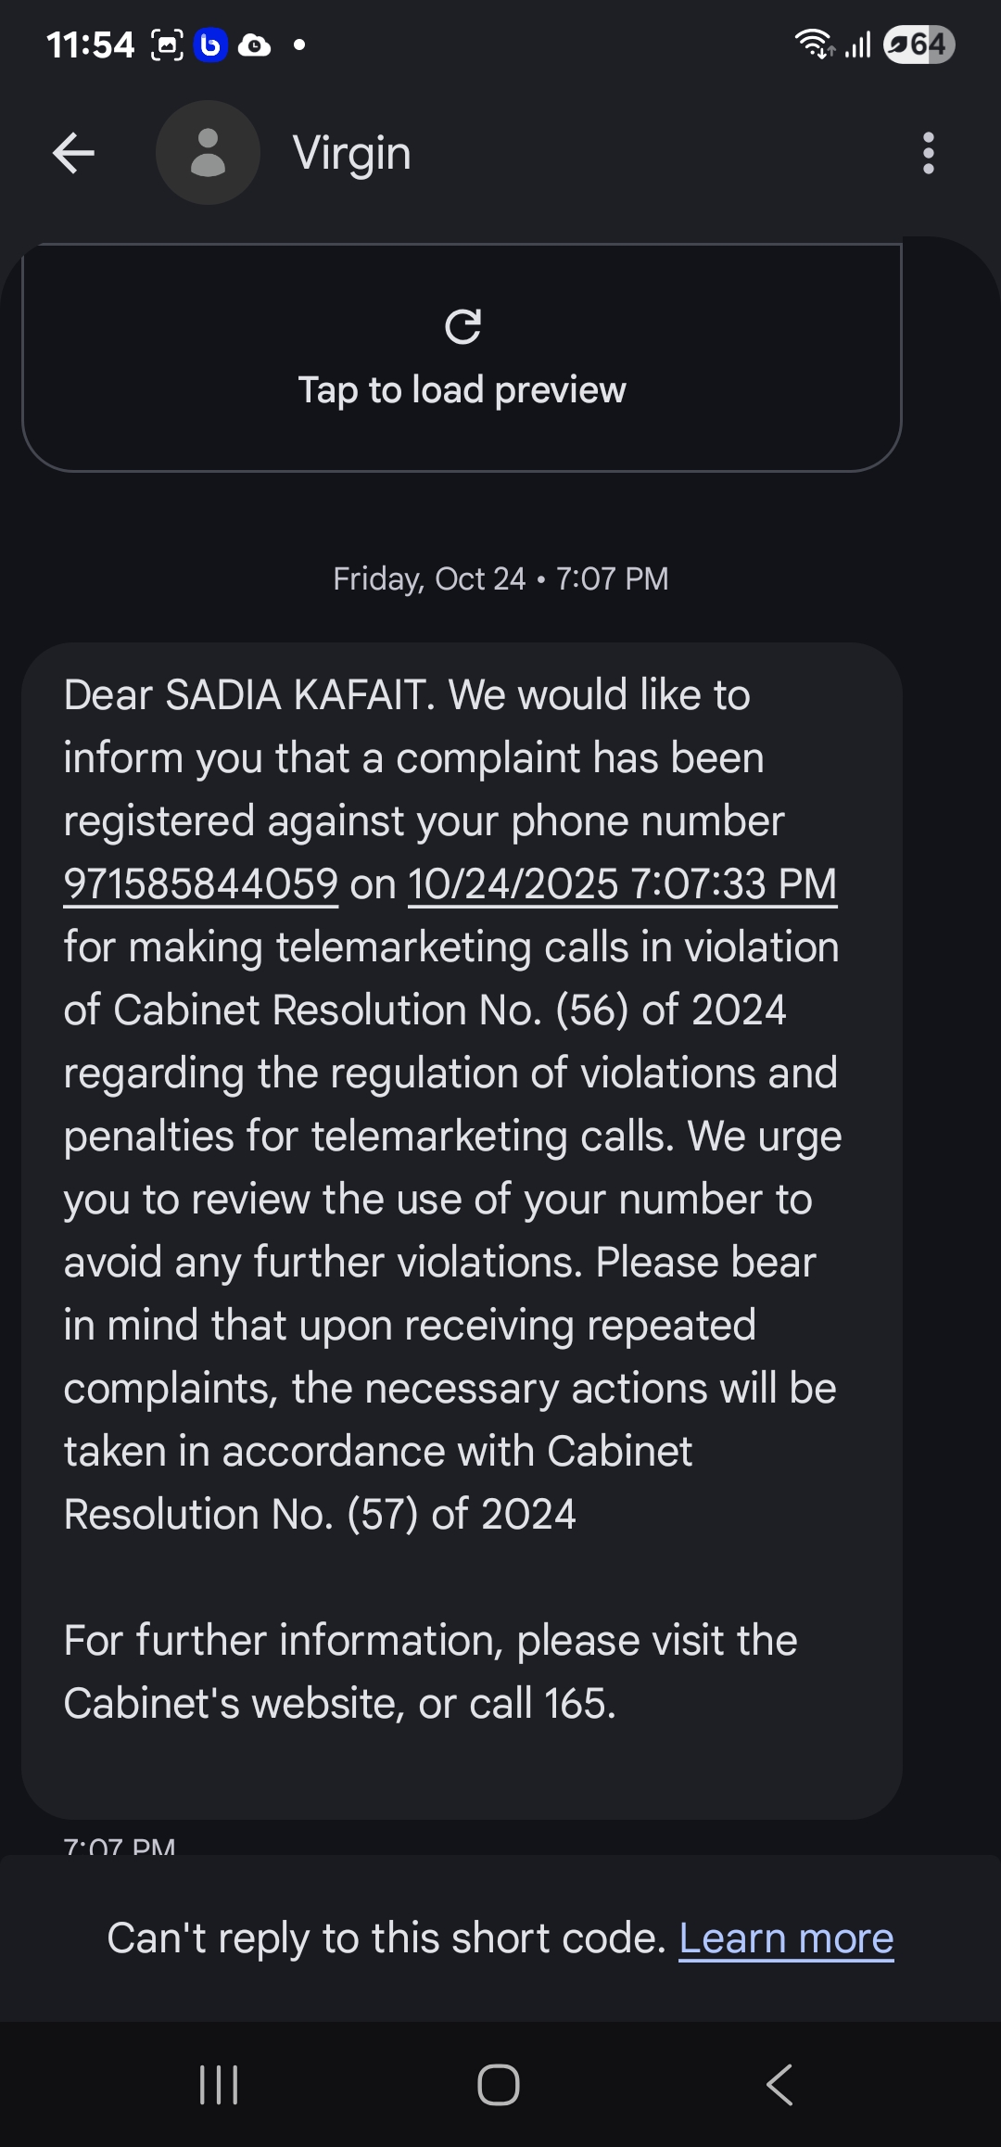Tap the cellular signal strength icon
This screenshot has height=2147, width=1001.
[x=858, y=44]
